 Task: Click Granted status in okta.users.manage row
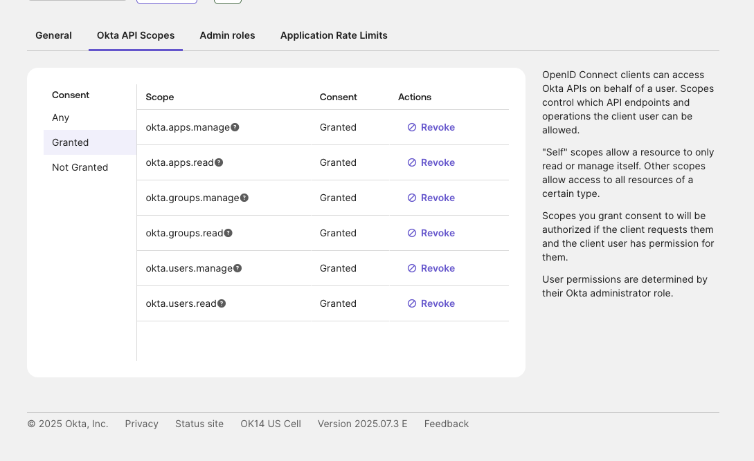coord(338,268)
